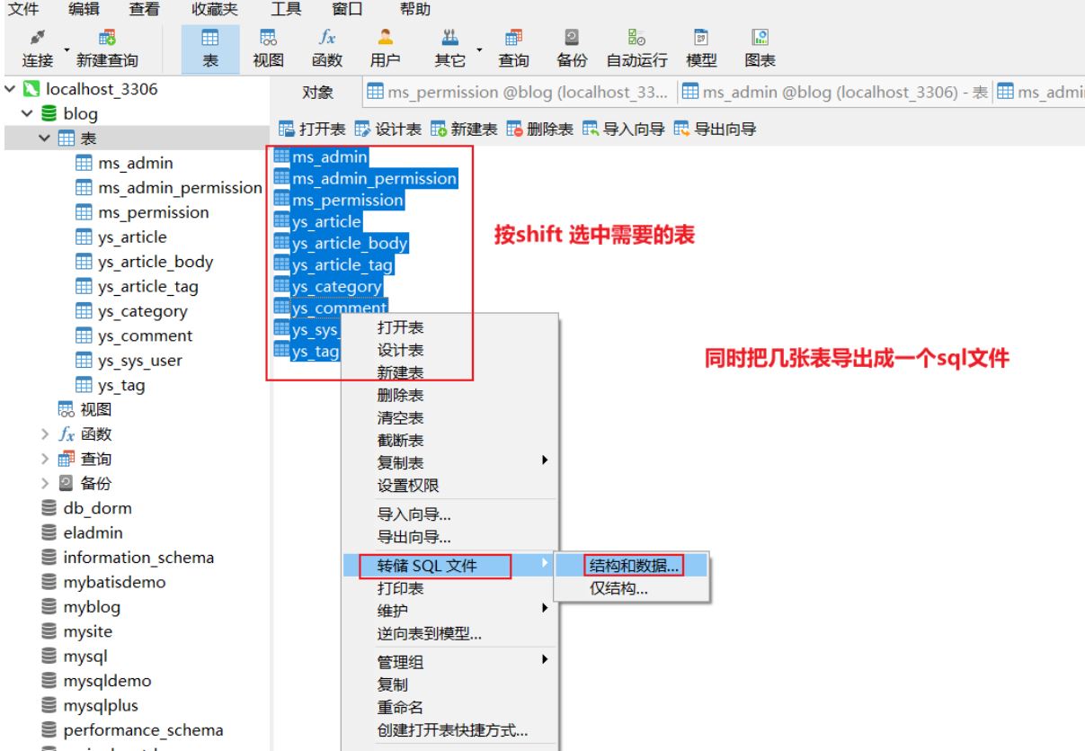Open the Charts (图表) toolbar icon
This screenshot has width=1085, height=751.
coord(760,40)
